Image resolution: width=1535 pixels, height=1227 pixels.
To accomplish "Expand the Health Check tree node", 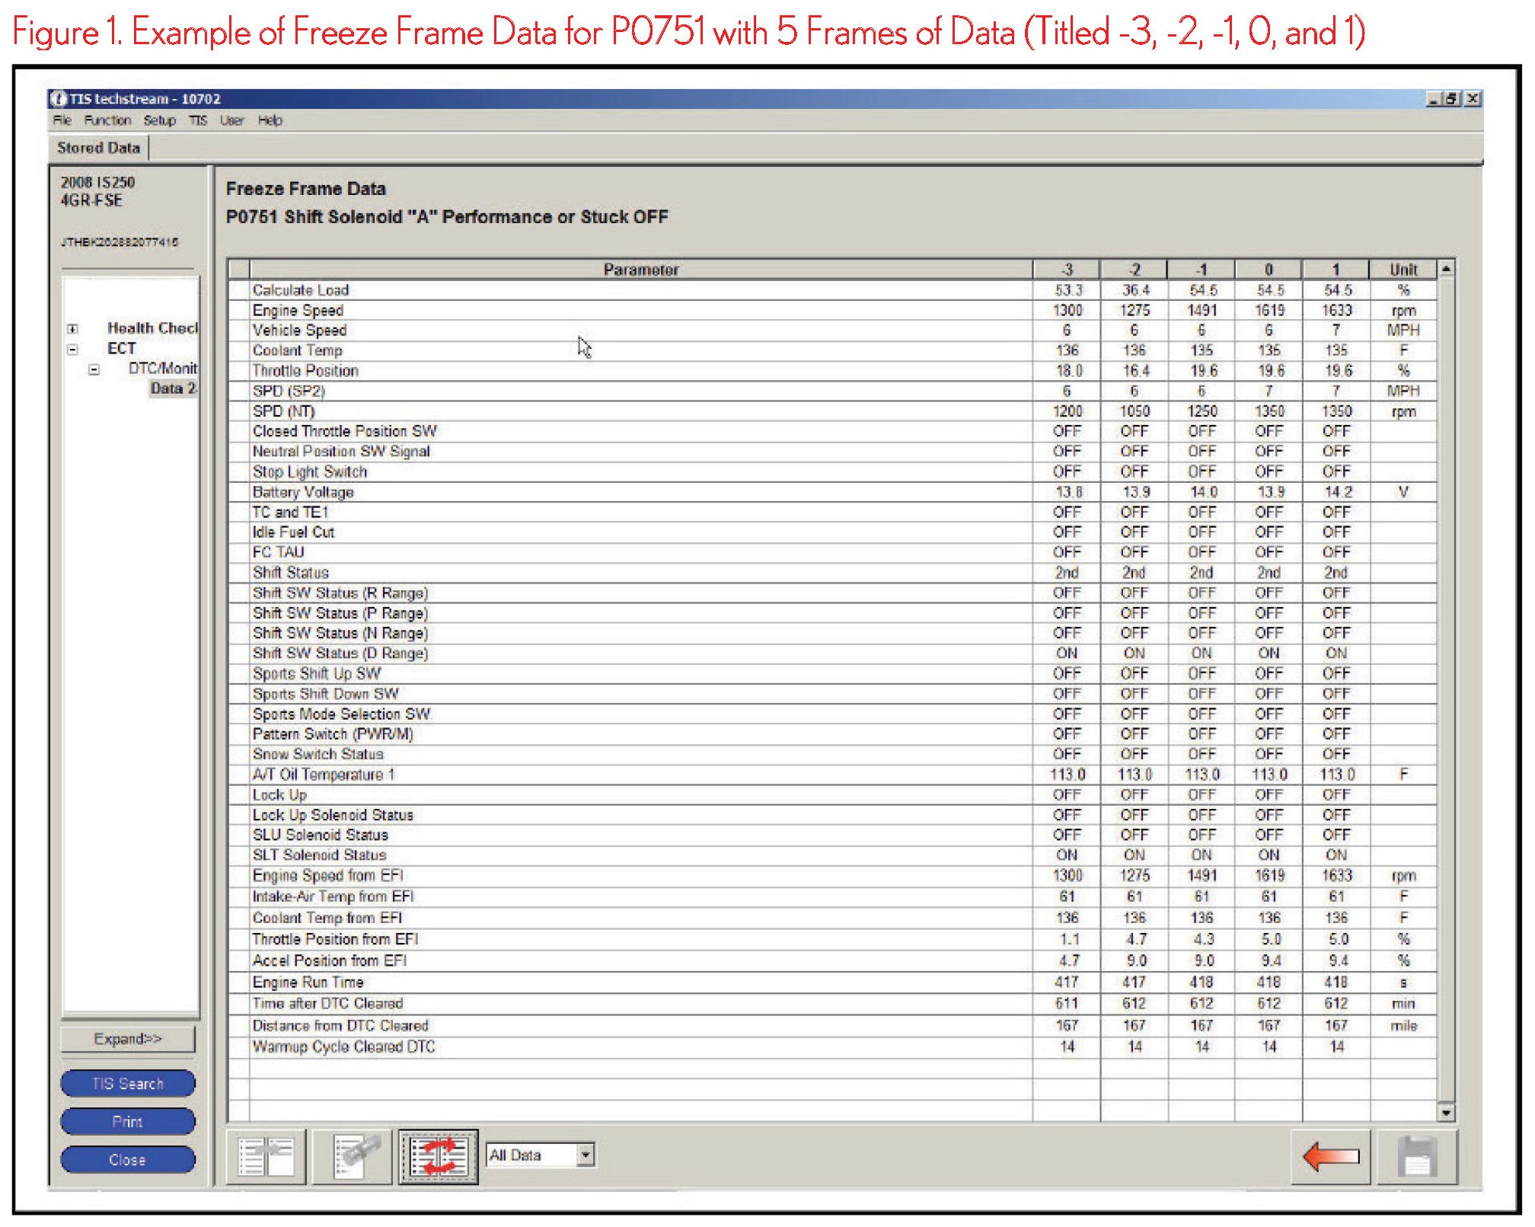I will [72, 329].
